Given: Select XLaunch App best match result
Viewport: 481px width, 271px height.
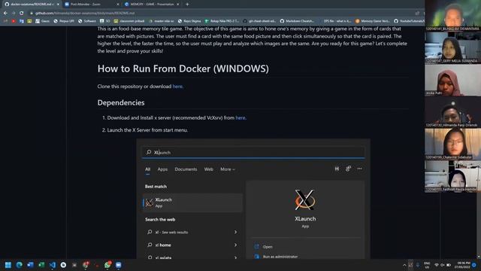Looking at the screenshot, I should pos(192,202).
